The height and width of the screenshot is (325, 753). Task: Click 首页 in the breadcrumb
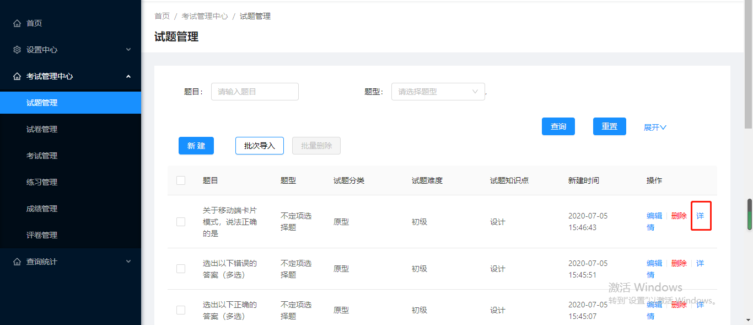tap(162, 16)
